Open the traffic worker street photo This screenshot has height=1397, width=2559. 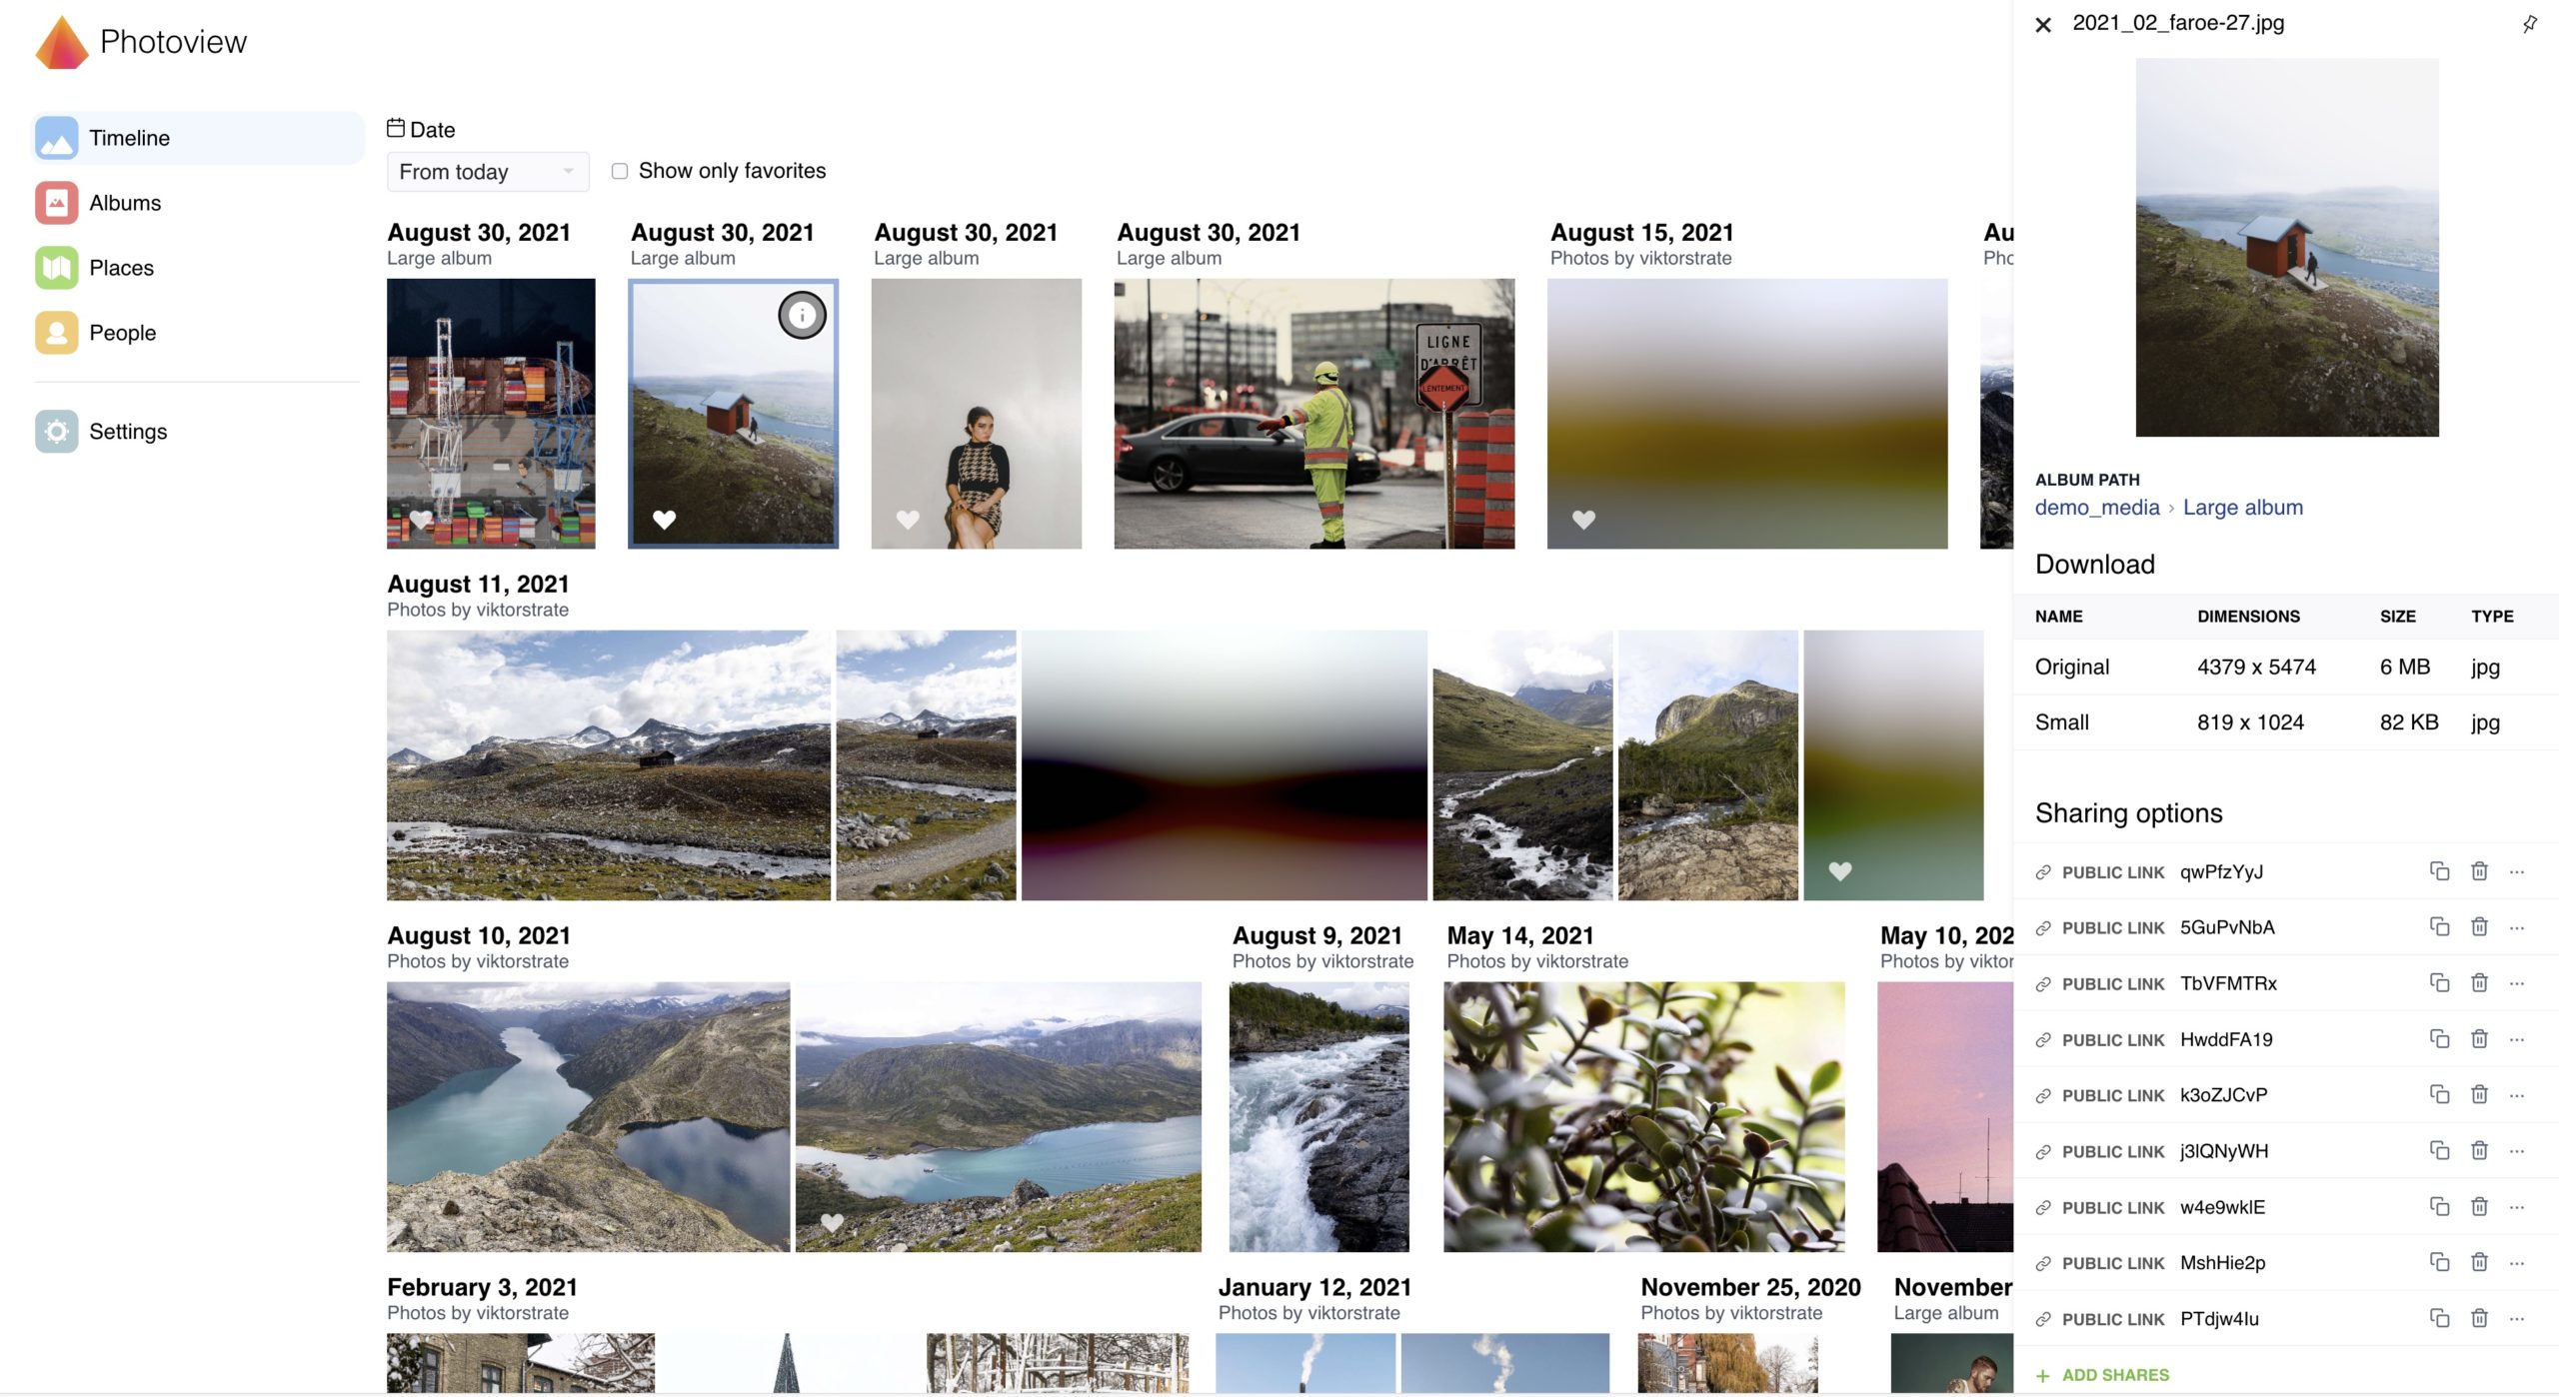tap(1313, 414)
